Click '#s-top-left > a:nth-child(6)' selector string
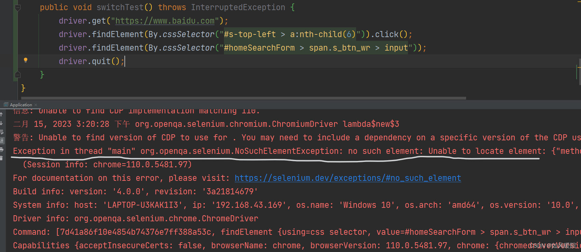This screenshot has height=252, width=581. 290,34
